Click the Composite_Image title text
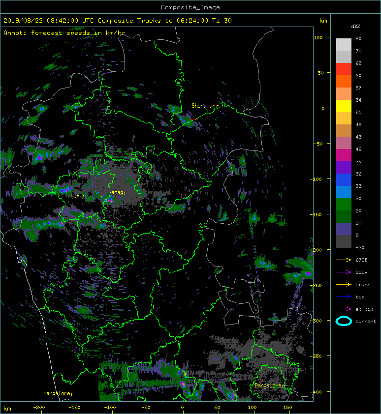The width and height of the screenshot is (381, 414). pos(190,7)
